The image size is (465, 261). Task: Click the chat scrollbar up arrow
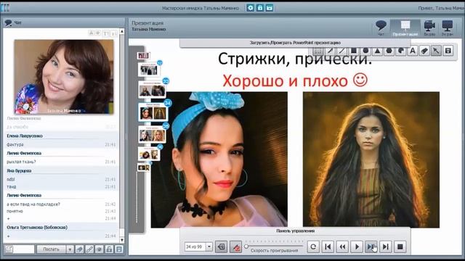point(122,31)
